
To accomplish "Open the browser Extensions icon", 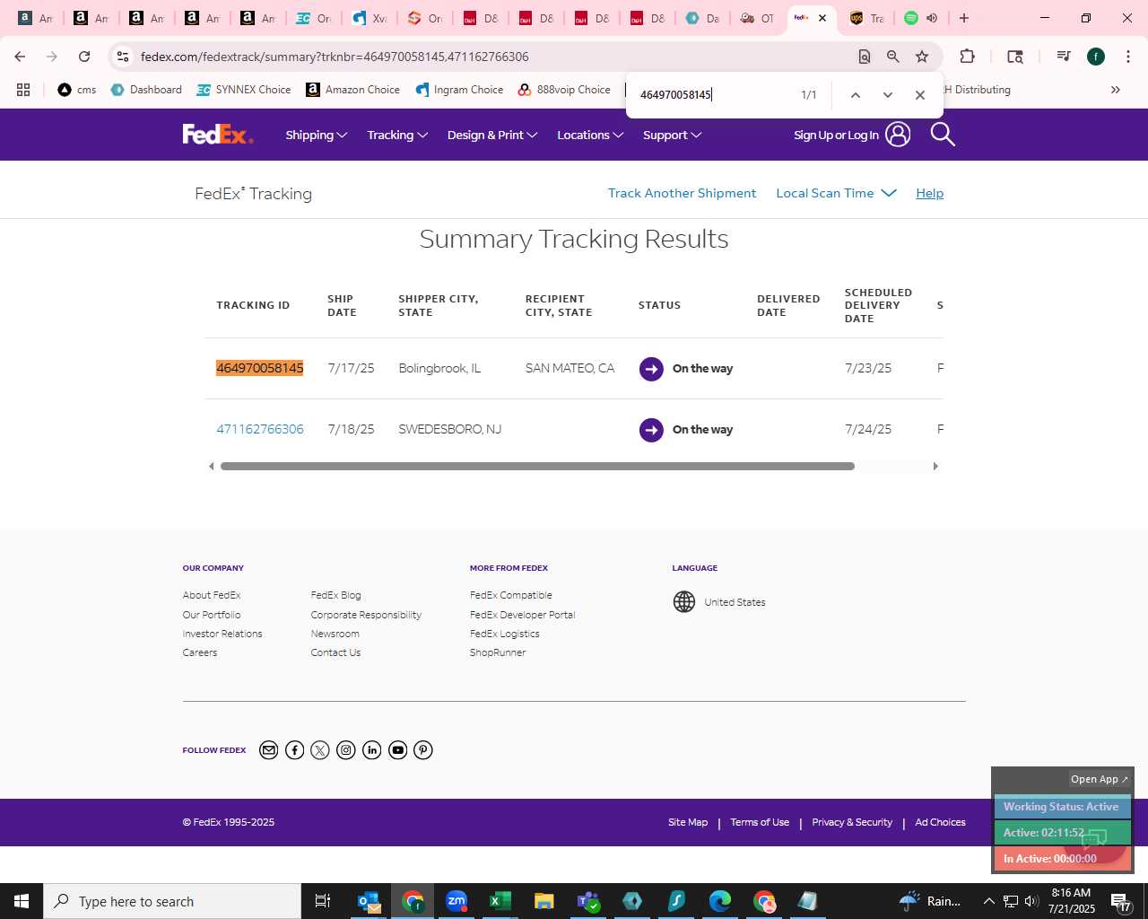I will (967, 57).
